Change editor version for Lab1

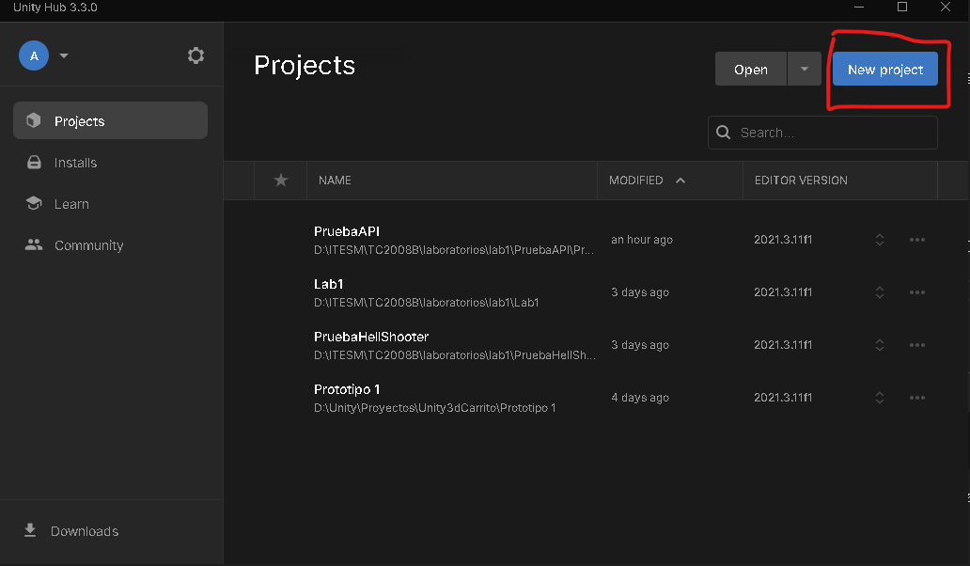(880, 292)
